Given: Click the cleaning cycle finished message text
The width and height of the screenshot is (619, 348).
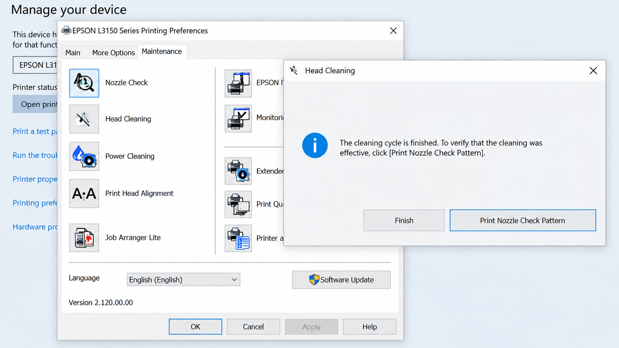Looking at the screenshot, I should click(441, 148).
